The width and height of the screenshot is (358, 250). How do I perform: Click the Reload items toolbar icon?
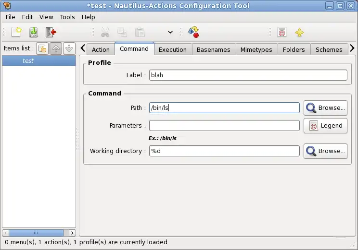pos(193,32)
